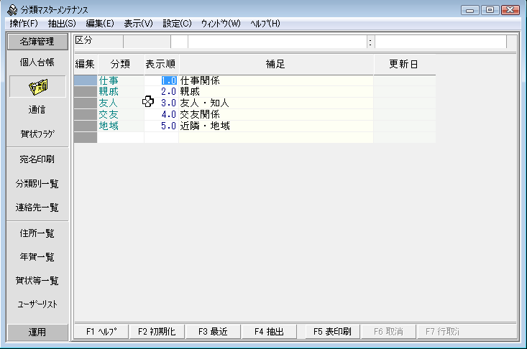This screenshot has width=527, height=349.
Task: Click the 表示順 column header
Action: pyautogui.click(x=161, y=64)
